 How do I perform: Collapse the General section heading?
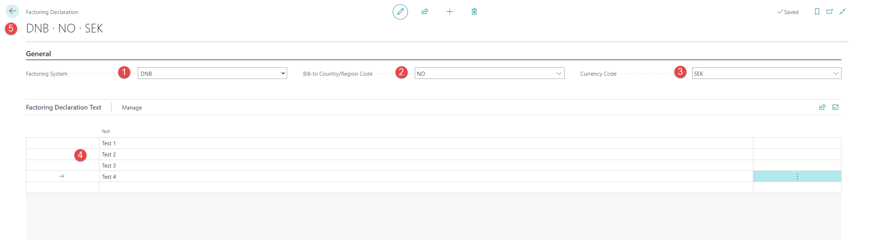point(38,54)
